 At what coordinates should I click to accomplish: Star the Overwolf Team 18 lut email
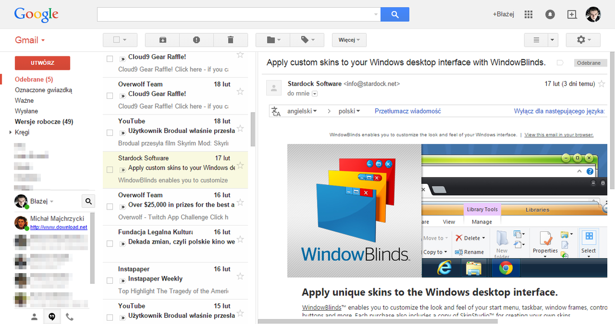(x=240, y=92)
